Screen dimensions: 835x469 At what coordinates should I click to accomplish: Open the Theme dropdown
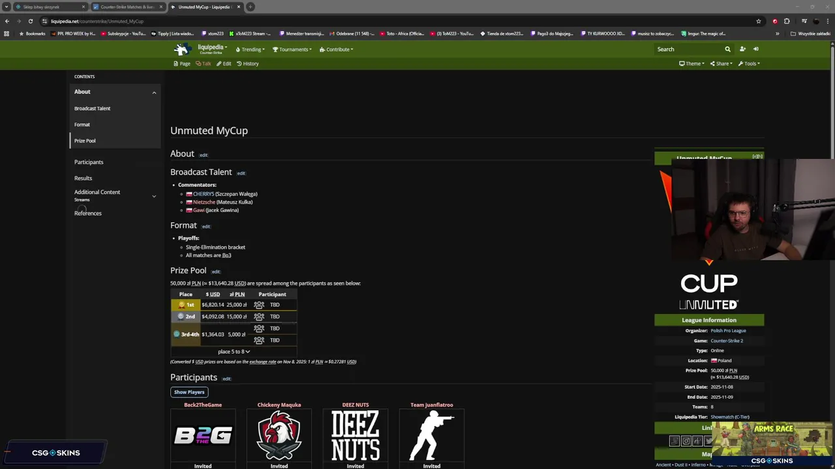[691, 64]
